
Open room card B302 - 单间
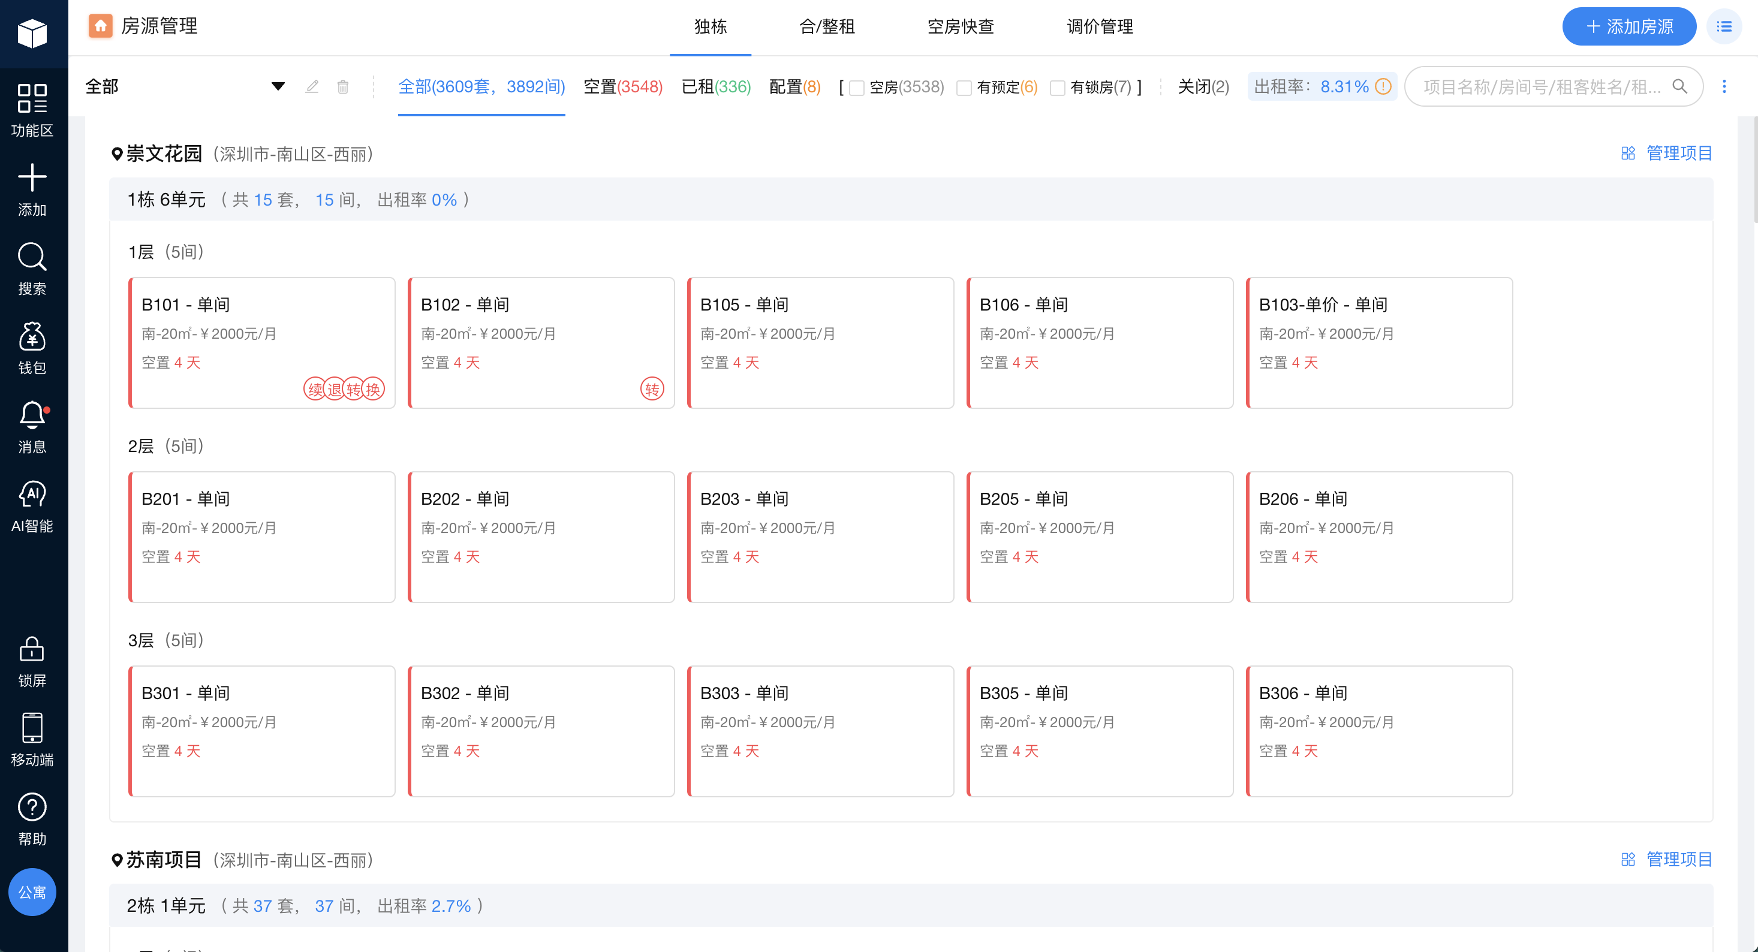point(541,731)
